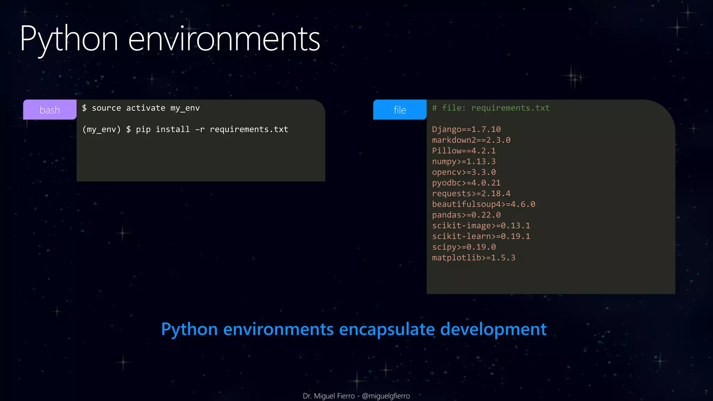Image resolution: width=713 pixels, height=401 pixels.
Task: Click the 'matplotlib>=1.5.3' line
Action: (x=474, y=258)
